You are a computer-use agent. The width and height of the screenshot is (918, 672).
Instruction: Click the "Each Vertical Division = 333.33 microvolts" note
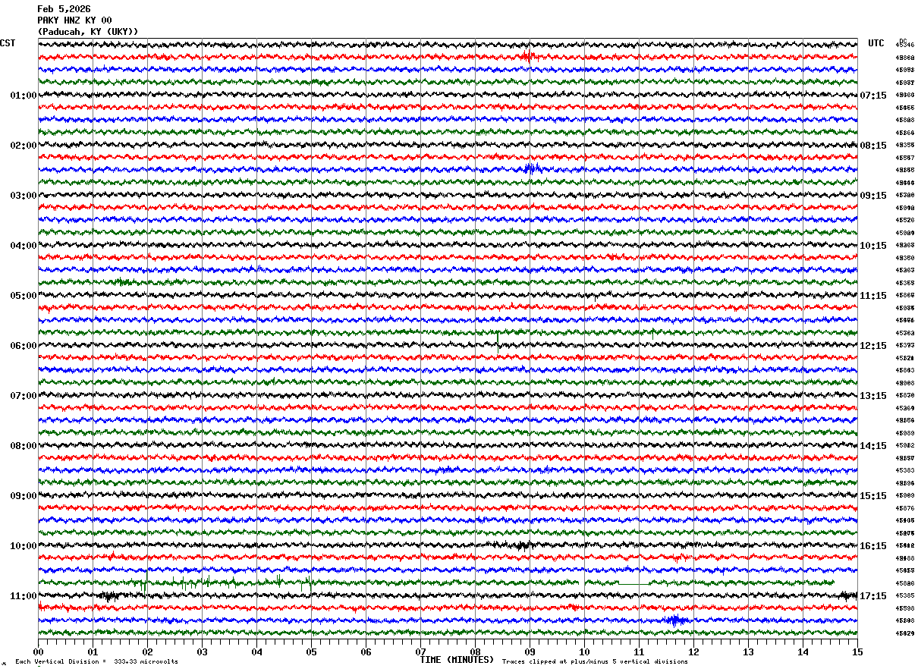click(x=97, y=661)
